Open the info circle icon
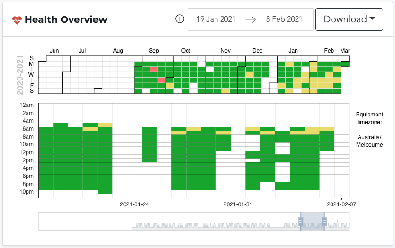Viewport: 395px width, 248px height. (x=180, y=19)
